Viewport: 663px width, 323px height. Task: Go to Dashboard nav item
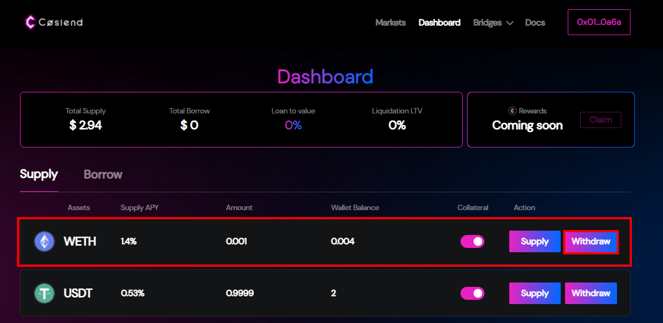pyautogui.click(x=439, y=23)
